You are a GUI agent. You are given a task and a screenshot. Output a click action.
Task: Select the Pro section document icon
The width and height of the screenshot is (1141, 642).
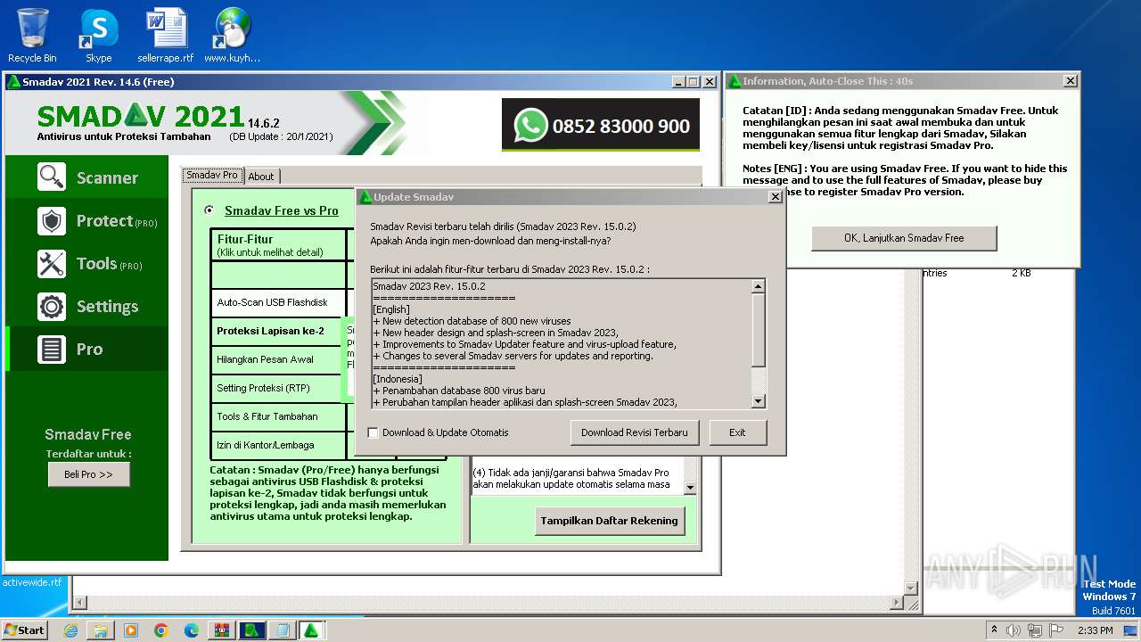click(x=52, y=349)
